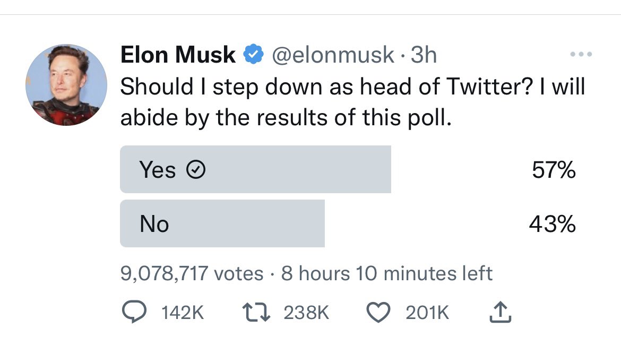Click the Elon Musk display name
The height and width of the screenshot is (345, 621).
178,55
